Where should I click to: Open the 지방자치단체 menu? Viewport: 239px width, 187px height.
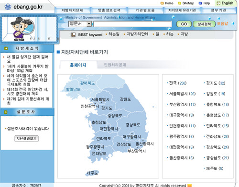click(x=72, y=11)
